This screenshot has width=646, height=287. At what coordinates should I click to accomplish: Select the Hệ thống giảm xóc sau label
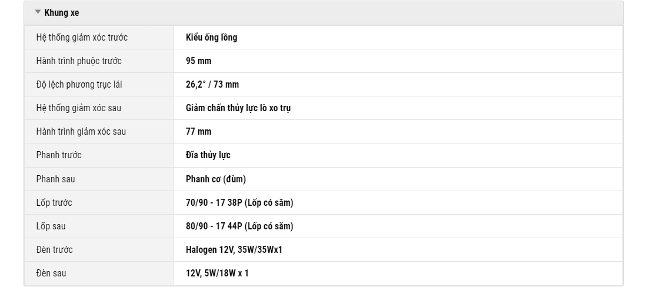pos(79,108)
